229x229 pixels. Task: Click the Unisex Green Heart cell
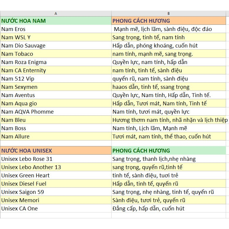click(x=56, y=175)
